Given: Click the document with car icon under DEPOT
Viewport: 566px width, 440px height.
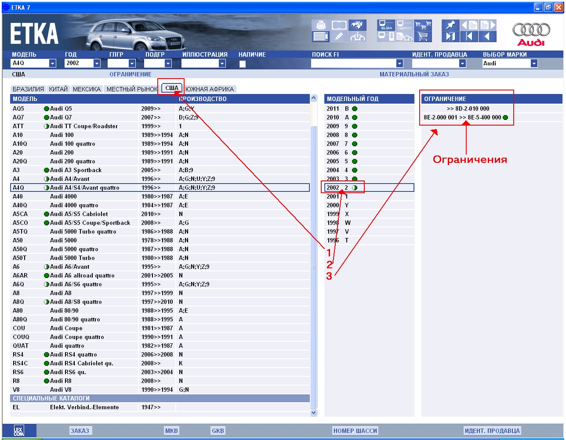Looking at the screenshot, I should [x=405, y=36].
